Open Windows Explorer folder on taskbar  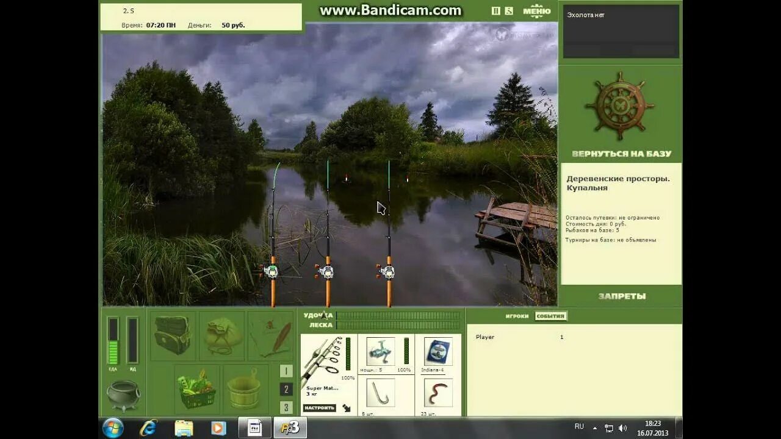tap(184, 428)
